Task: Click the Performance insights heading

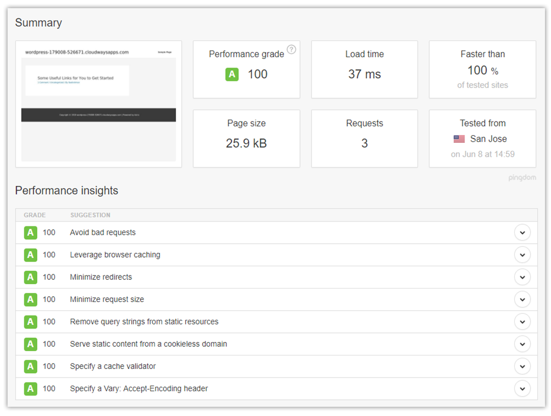Action: point(66,190)
